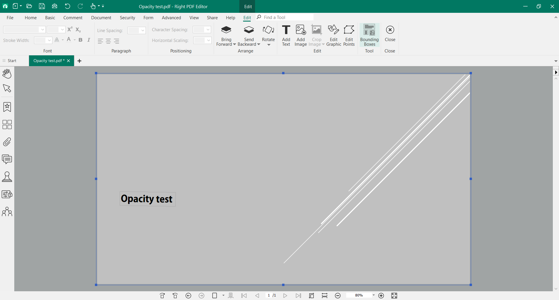Click the Find a Tool search field
Viewport: 559px width, 300px height.
pyautogui.click(x=284, y=17)
